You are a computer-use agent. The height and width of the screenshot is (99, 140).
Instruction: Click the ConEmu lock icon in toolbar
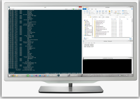(78, 9)
